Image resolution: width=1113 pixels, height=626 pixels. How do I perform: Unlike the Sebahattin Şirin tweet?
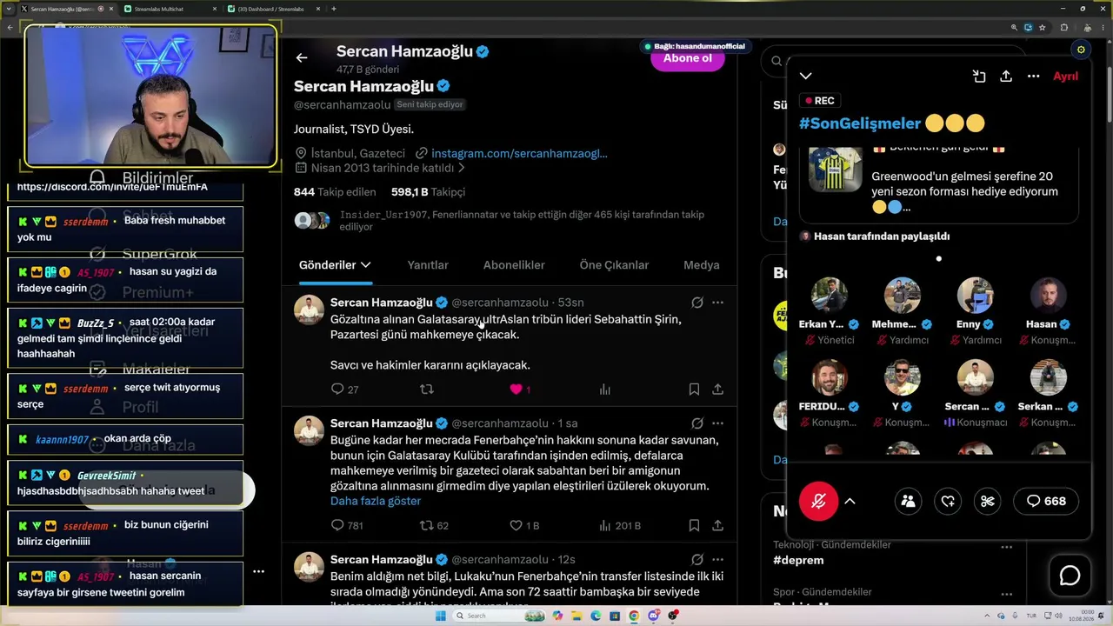tap(520, 390)
